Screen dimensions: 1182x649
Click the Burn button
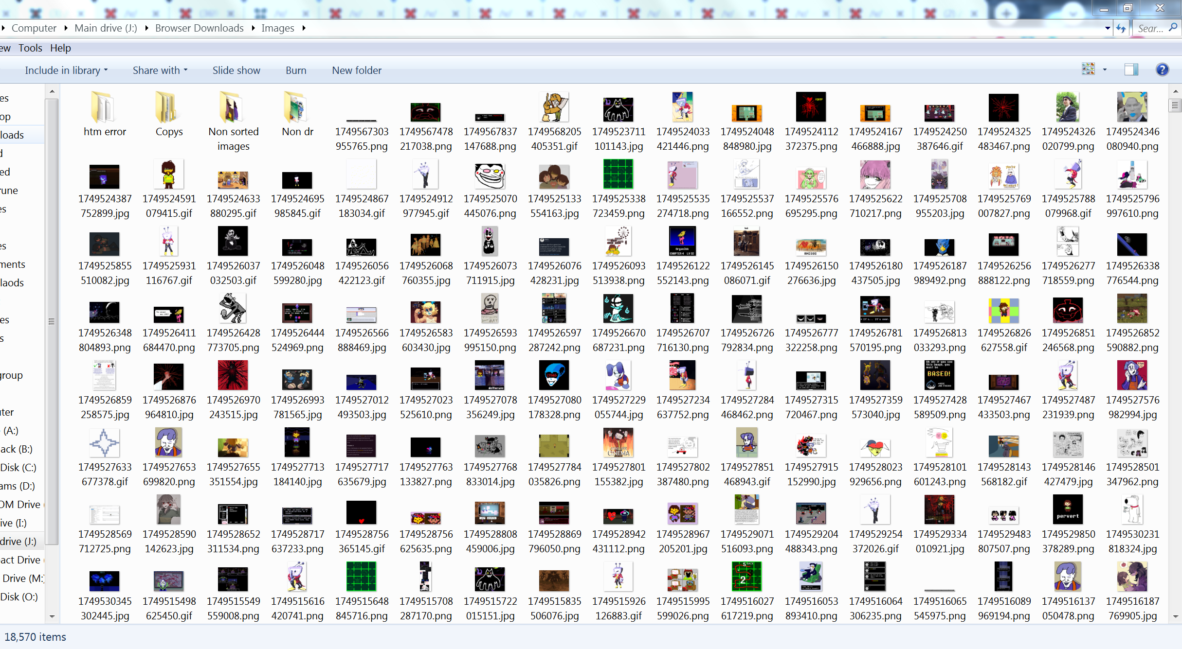coord(296,70)
